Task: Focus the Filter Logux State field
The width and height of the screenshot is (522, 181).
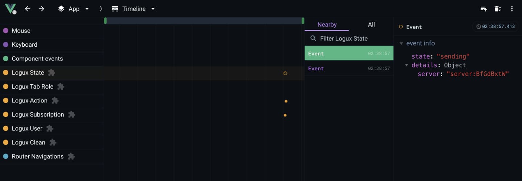Action: pyautogui.click(x=349, y=38)
